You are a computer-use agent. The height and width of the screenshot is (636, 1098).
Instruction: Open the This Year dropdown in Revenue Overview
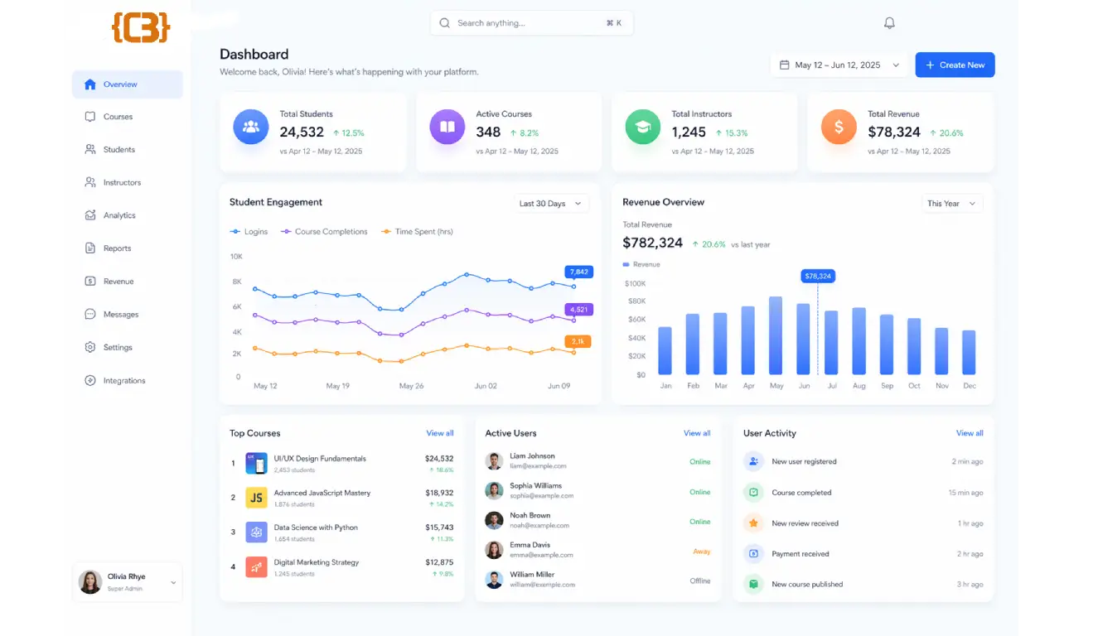[x=951, y=203]
